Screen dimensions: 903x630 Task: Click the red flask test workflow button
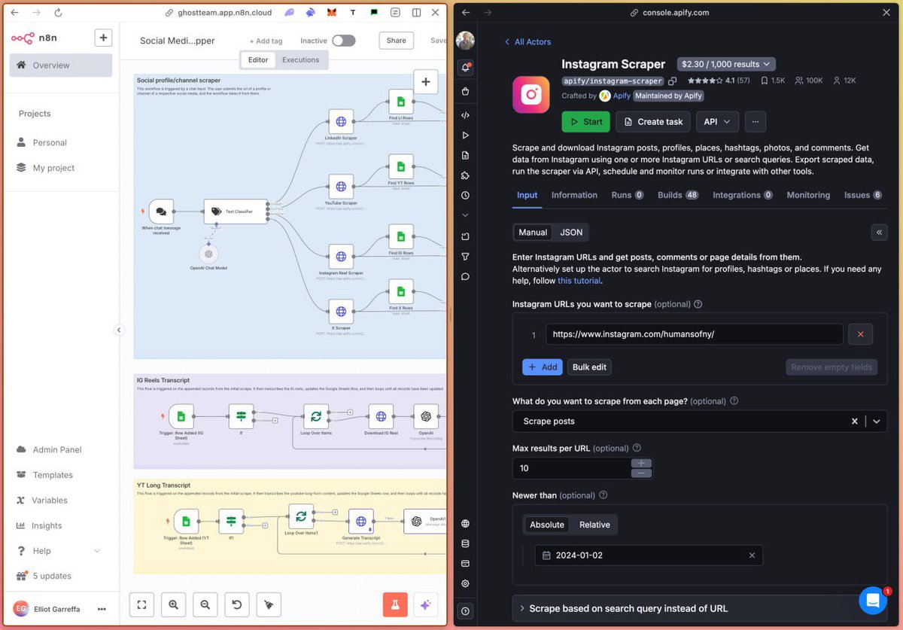tap(394, 604)
